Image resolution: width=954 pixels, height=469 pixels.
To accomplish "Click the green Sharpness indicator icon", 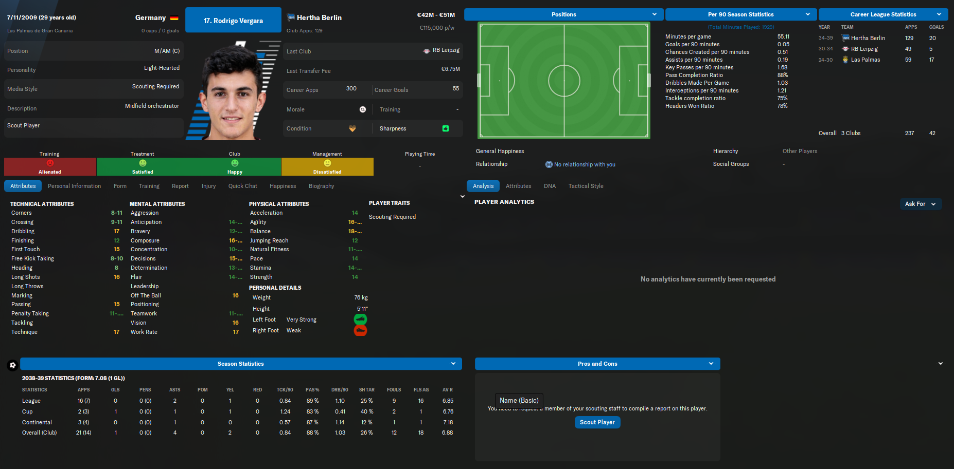I will 446,128.
